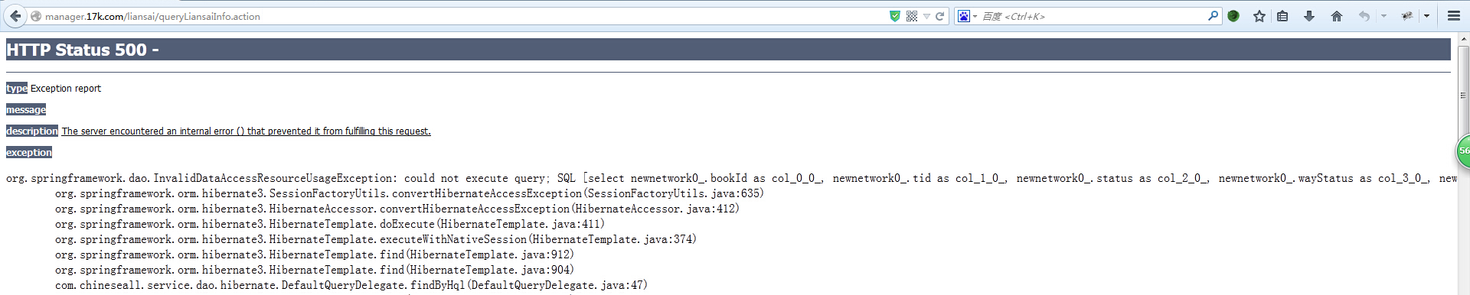Screen dimensions: 1470x295
Task: Click the magnifier search icon in search box
Action: 1213,15
